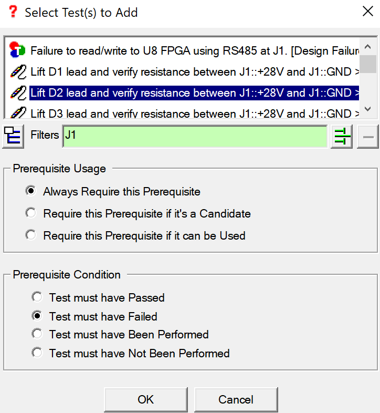Select the Lift D1 lead test entry

[x=194, y=71]
